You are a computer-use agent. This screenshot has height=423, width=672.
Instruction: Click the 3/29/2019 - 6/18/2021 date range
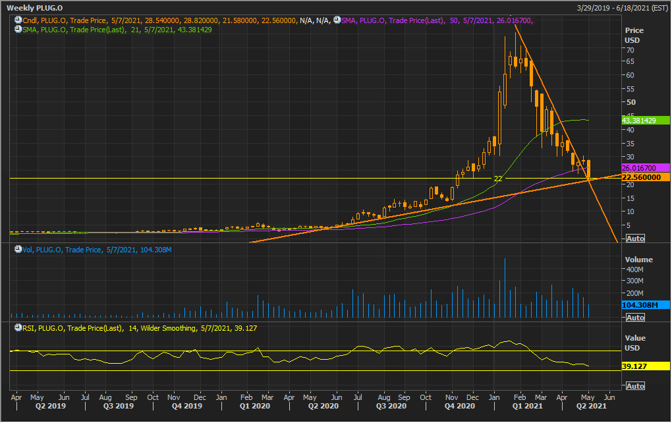point(622,8)
